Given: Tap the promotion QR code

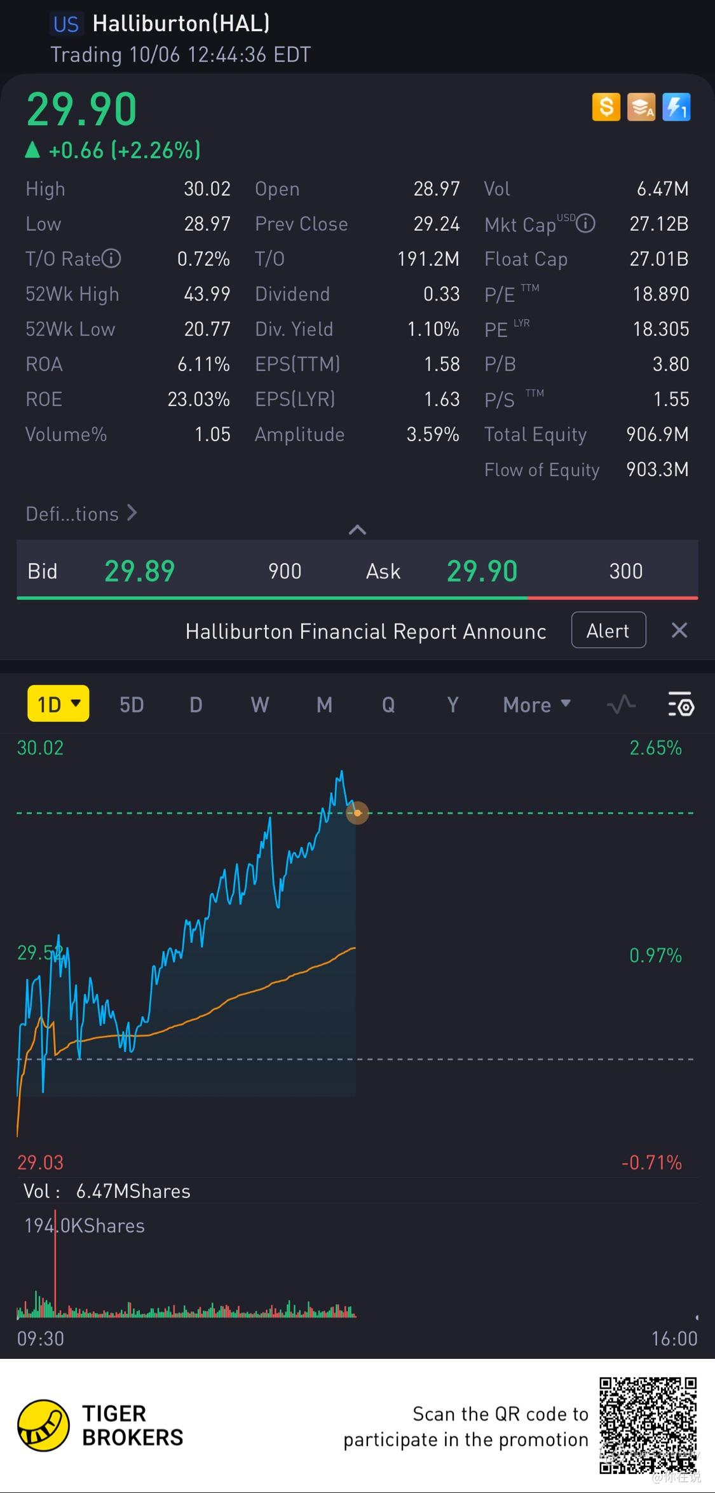Looking at the screenshot, I should pos(648,1425).
